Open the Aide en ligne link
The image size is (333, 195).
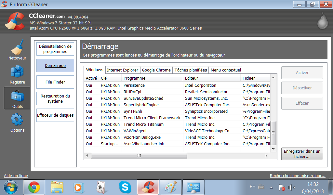16,176
